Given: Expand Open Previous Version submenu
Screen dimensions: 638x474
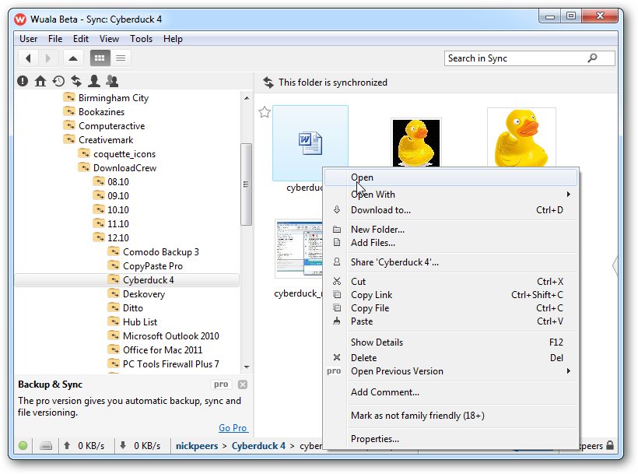Looking at the screenshot, I should click(450, 371).
